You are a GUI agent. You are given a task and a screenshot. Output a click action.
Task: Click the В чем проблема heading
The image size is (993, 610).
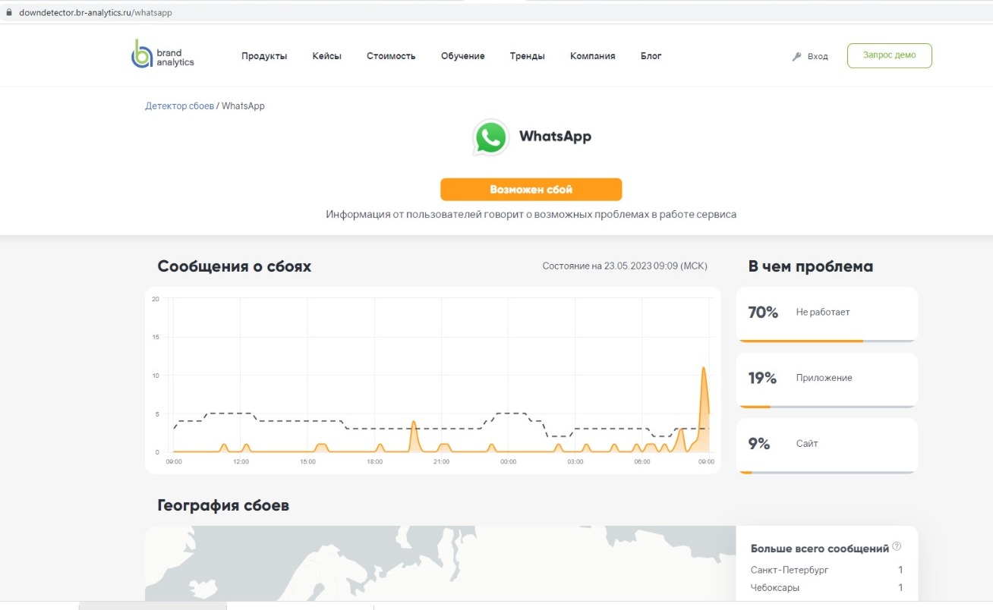click(811, 266)
